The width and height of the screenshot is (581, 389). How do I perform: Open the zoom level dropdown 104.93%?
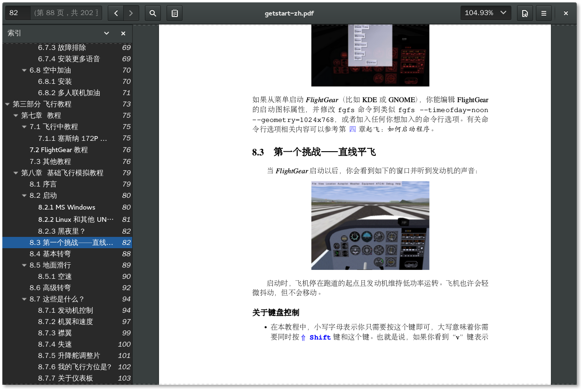coord(486,13)
